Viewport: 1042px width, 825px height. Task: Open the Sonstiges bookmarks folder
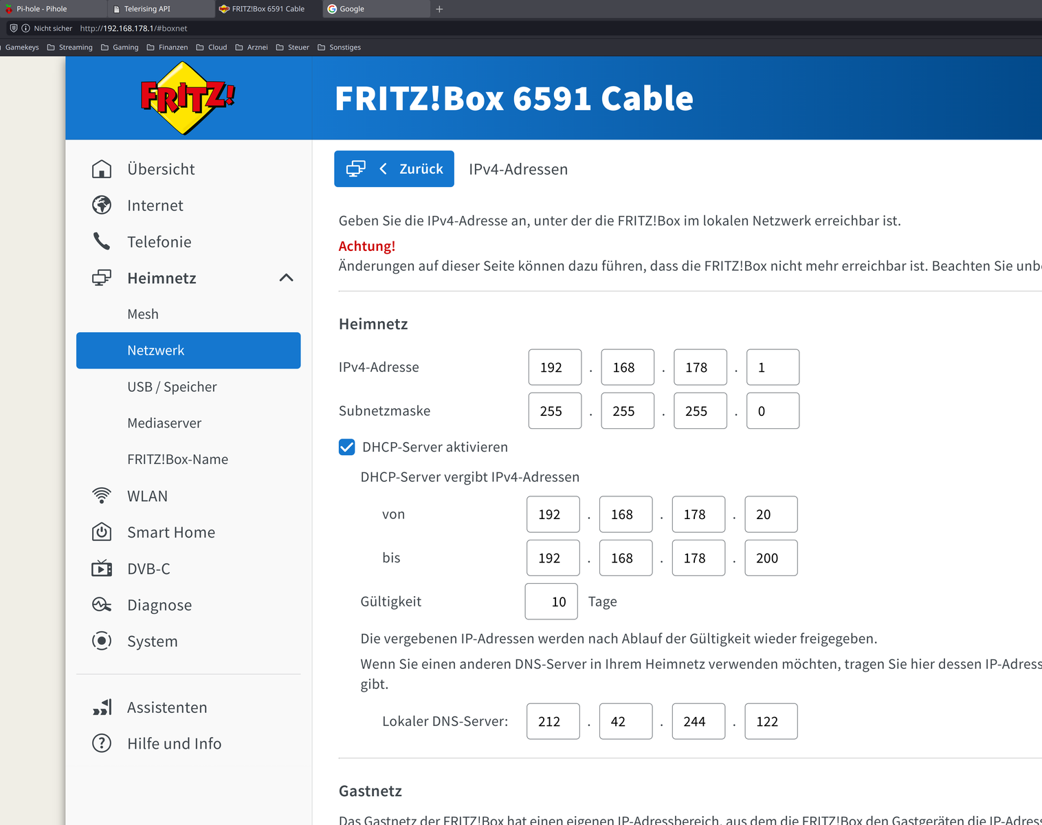tap(340, 47)
